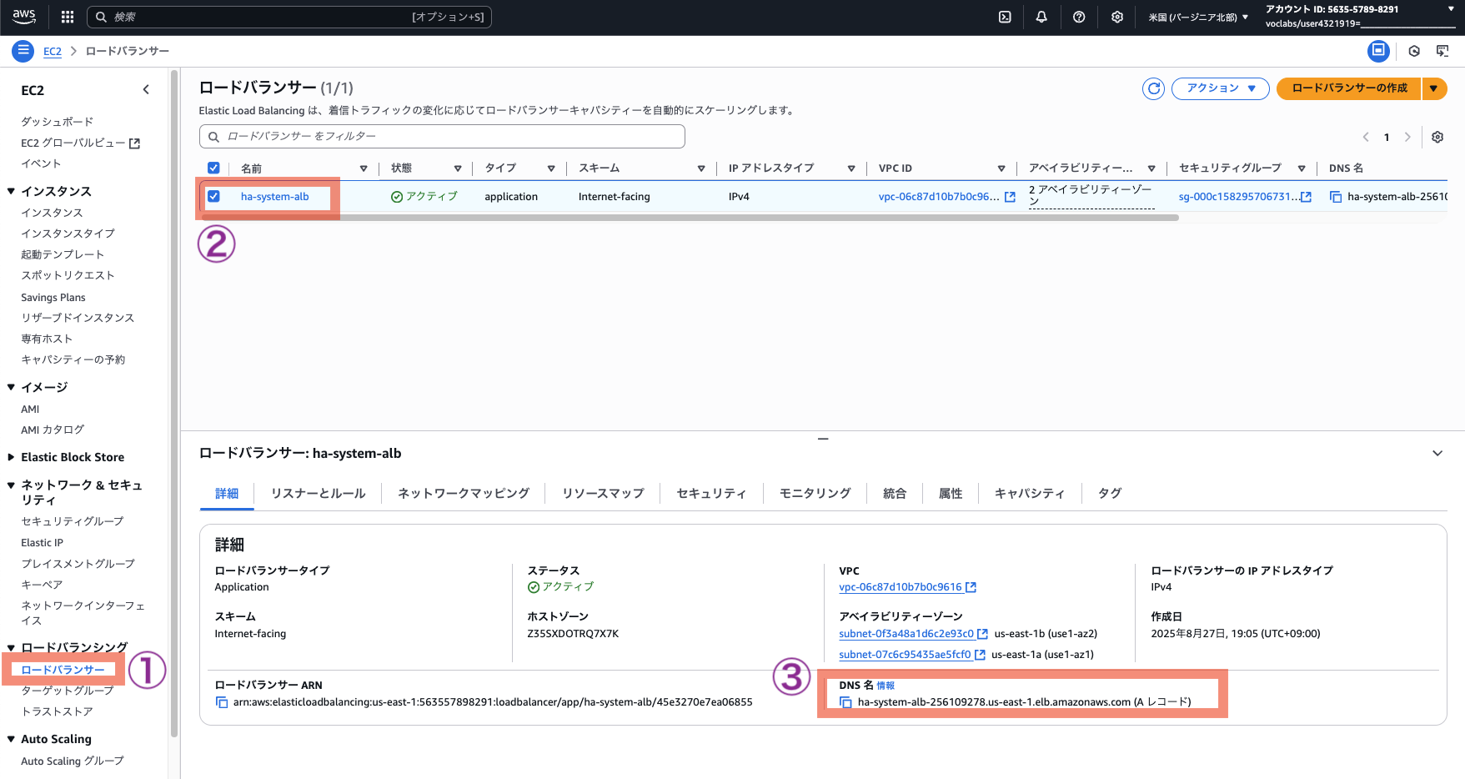Switch to the ネットワークマッピング tab
1465x779 pixels.
point(464,494)
